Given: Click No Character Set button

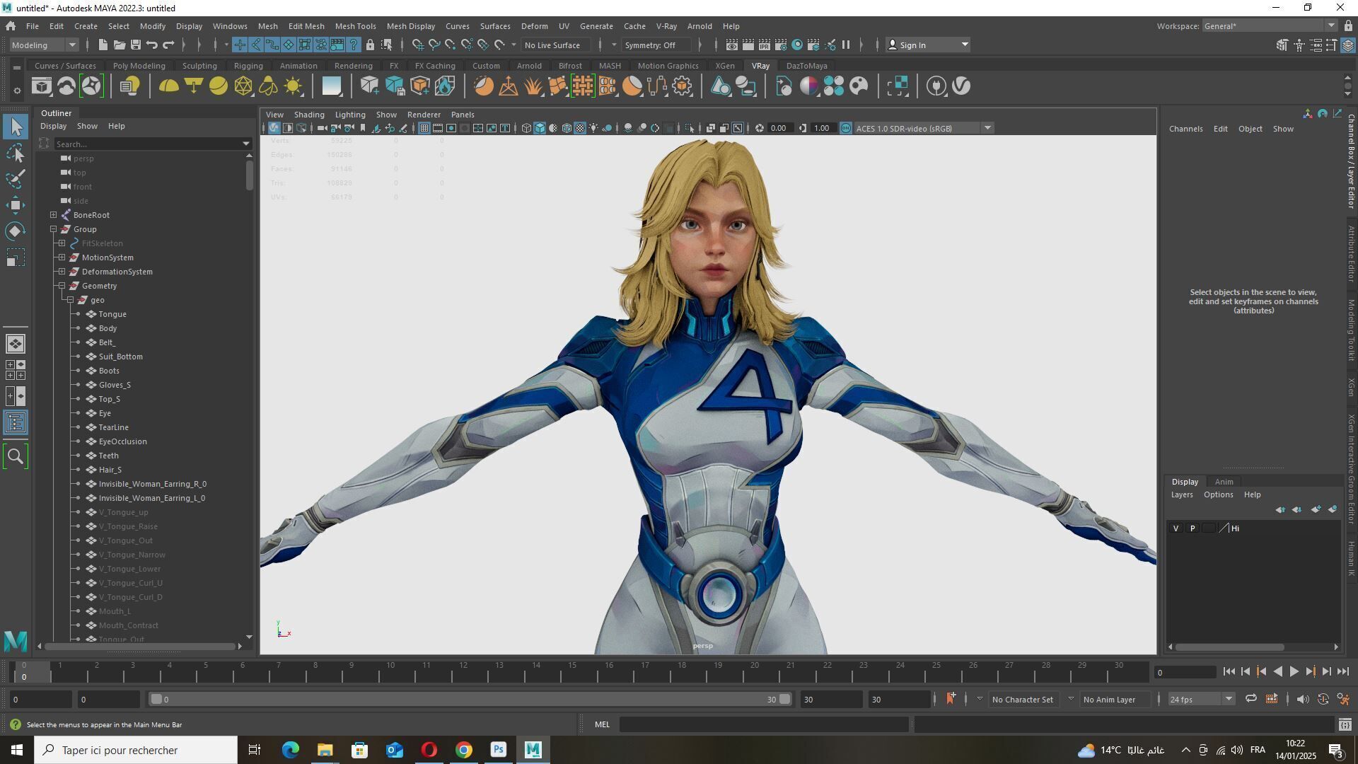Looking at the screenshot, I should [1022, 700].
